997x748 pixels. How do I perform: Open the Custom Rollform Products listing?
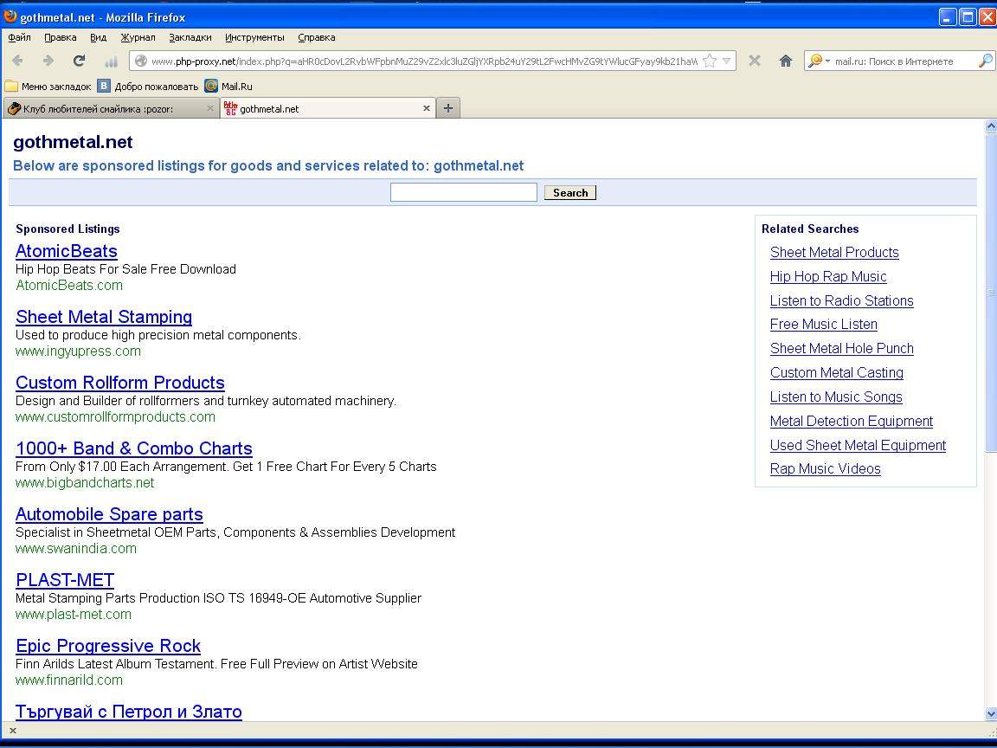(x=119, y=383)
